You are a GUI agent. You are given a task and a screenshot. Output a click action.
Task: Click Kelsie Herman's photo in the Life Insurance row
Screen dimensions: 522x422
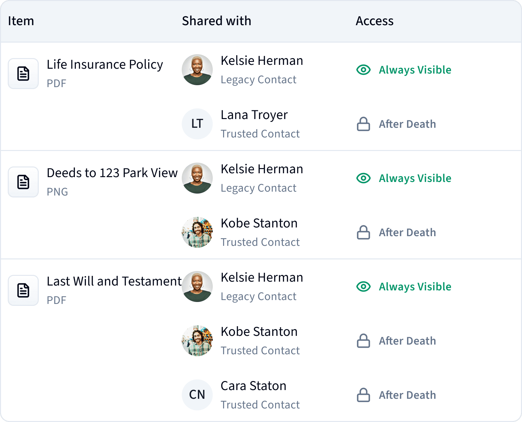[197, 70]
